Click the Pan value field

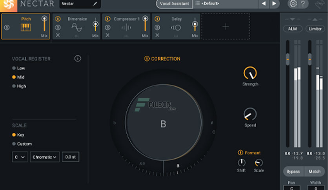[292, 188]
